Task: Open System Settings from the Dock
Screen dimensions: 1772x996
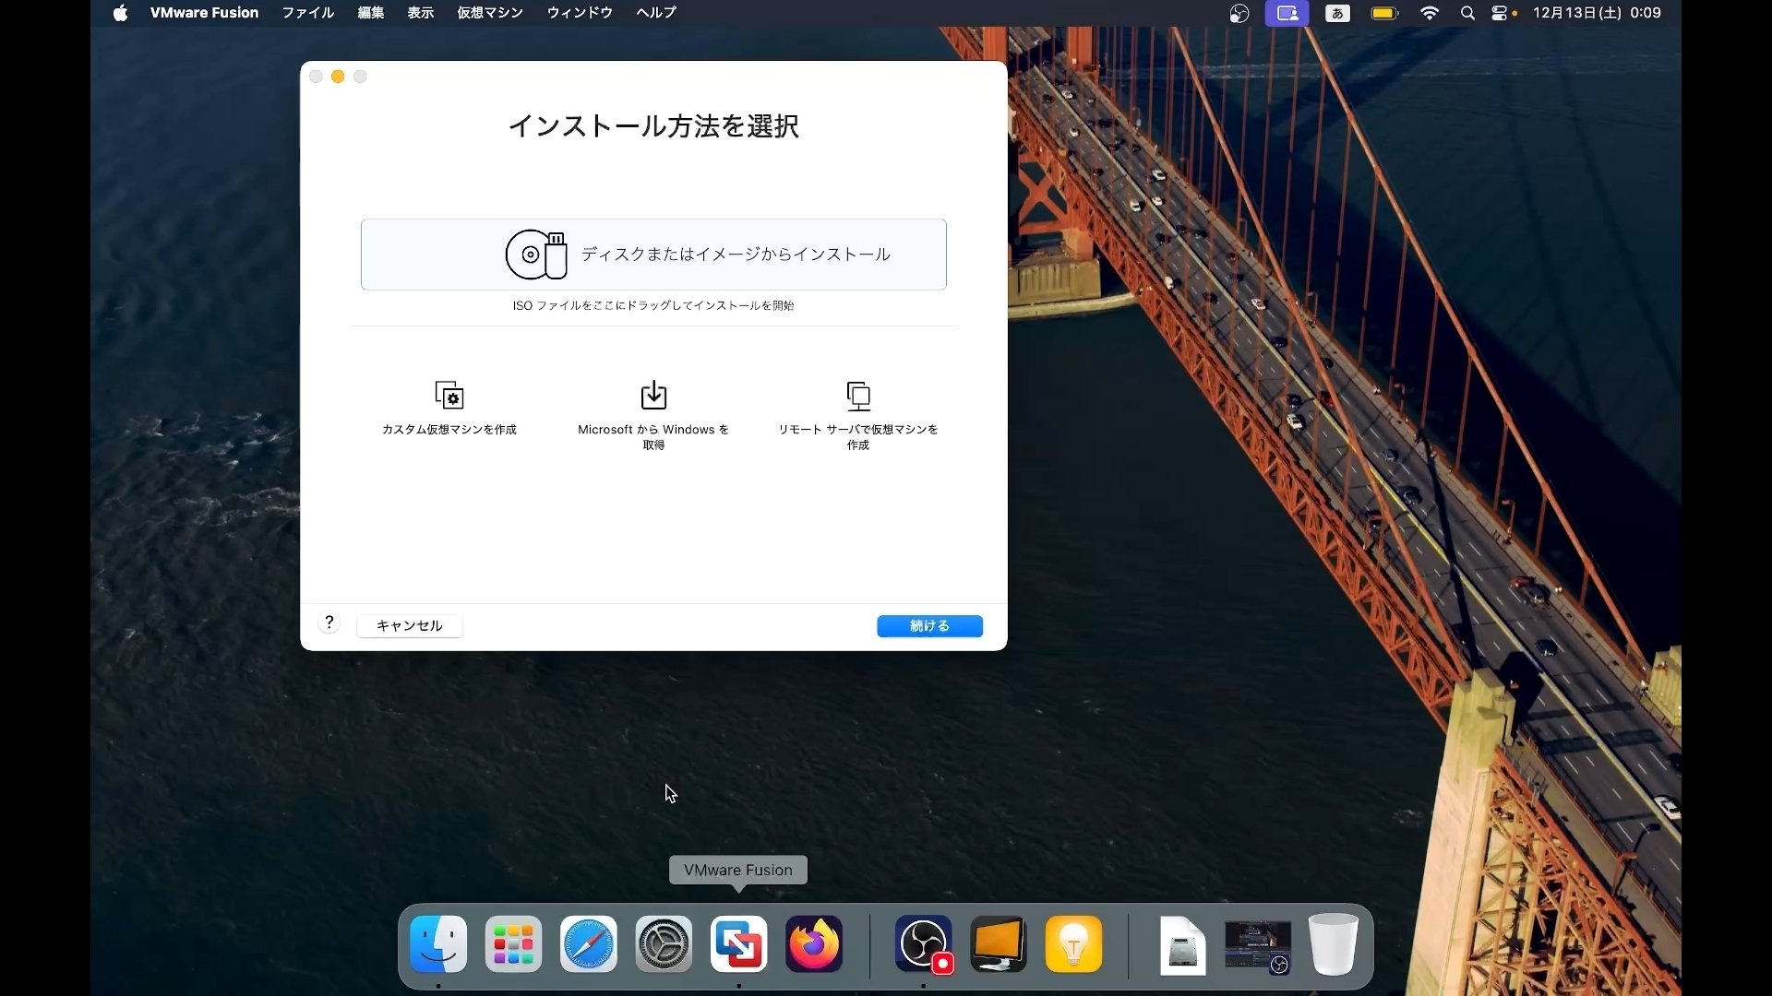Action: coord(663,944)
